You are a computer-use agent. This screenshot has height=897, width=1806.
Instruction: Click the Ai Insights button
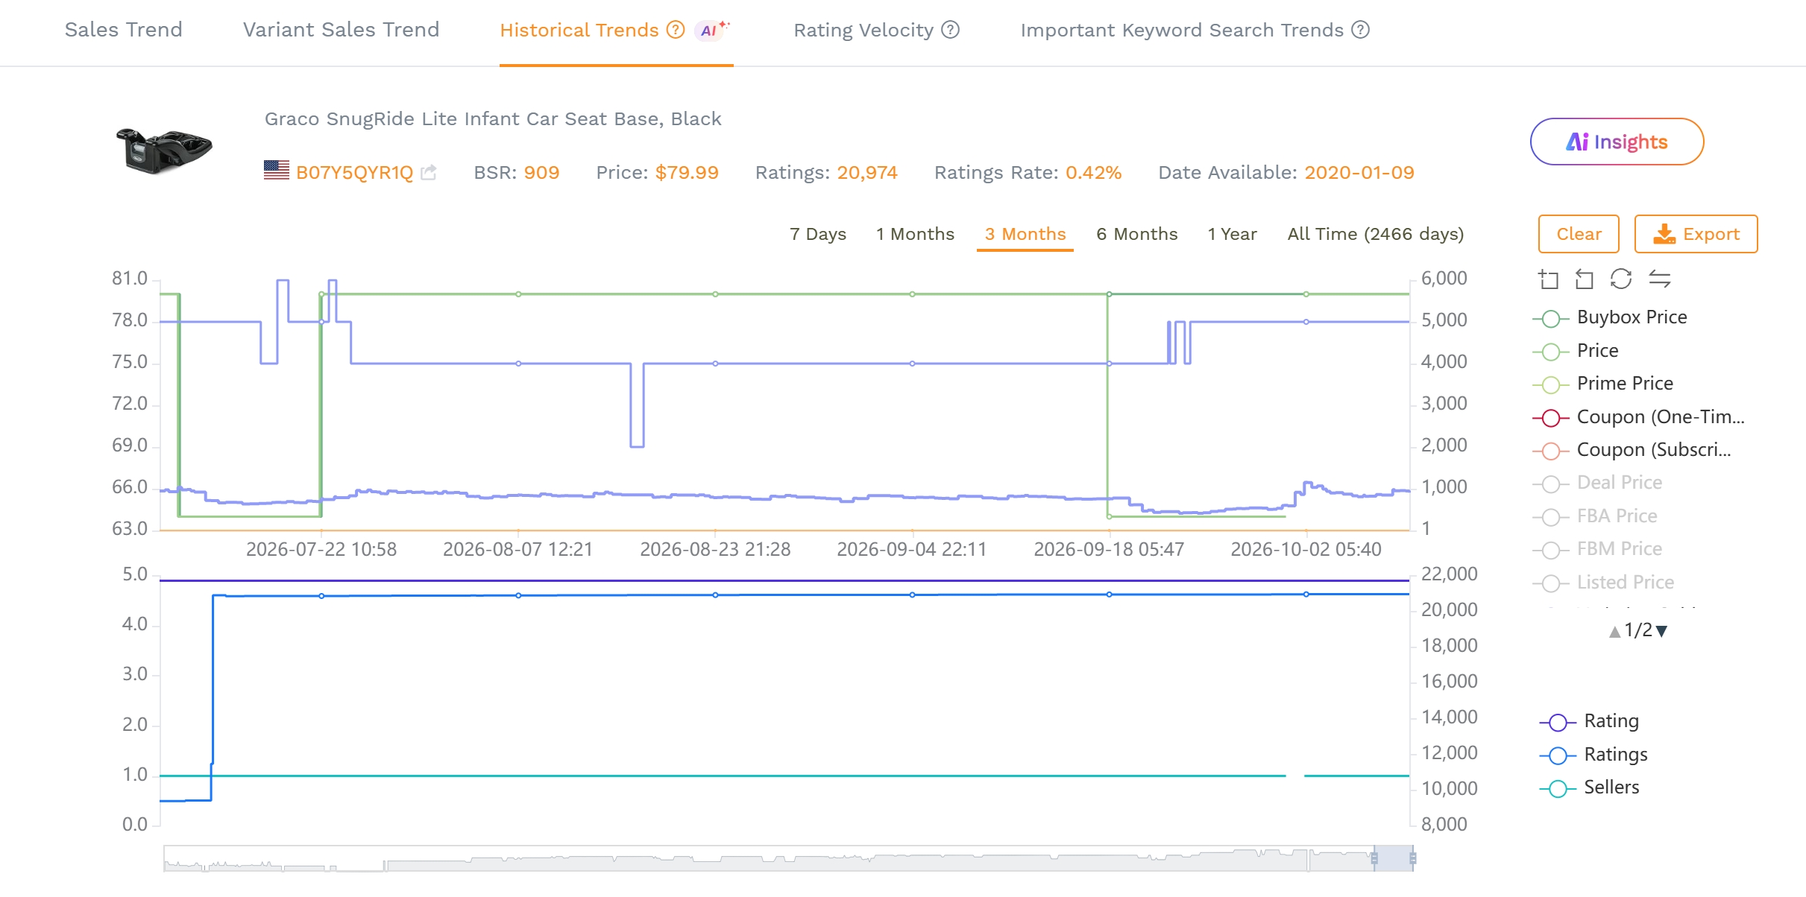1617,142
